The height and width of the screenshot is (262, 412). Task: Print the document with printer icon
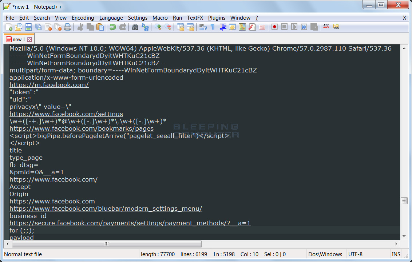(x=68, y=27)
